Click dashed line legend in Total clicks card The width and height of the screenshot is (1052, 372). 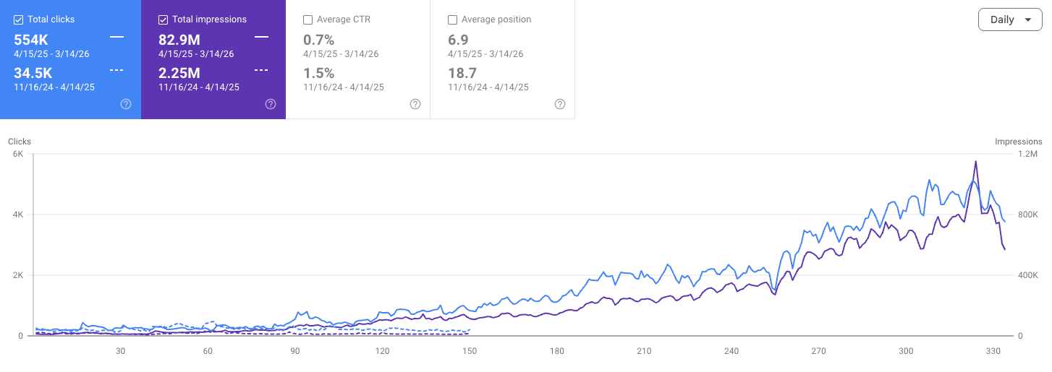[116, 69]
